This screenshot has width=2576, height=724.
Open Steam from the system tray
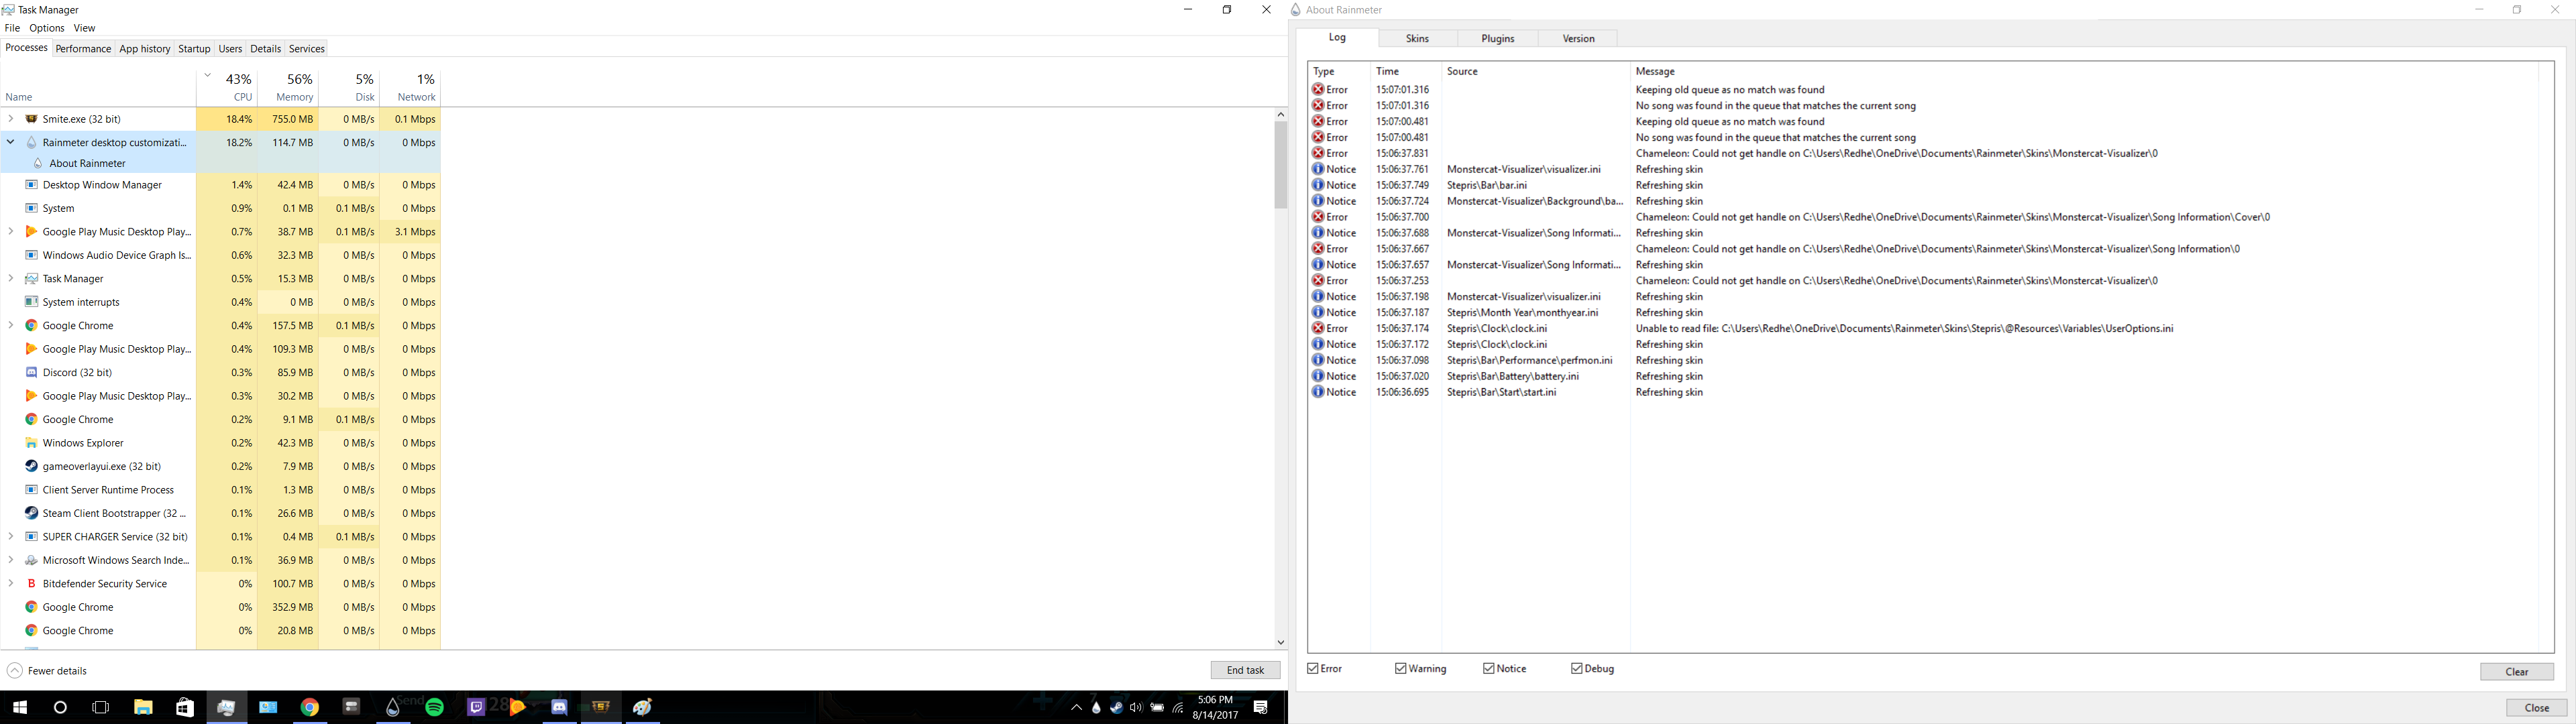(x=1117, y=708)
